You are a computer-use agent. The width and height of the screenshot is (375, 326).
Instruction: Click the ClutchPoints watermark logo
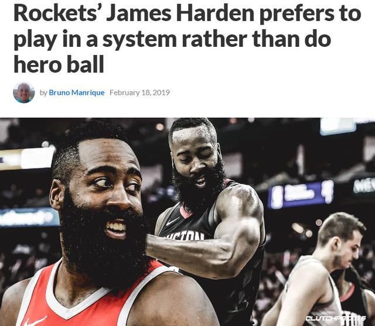tap(336, 318)
